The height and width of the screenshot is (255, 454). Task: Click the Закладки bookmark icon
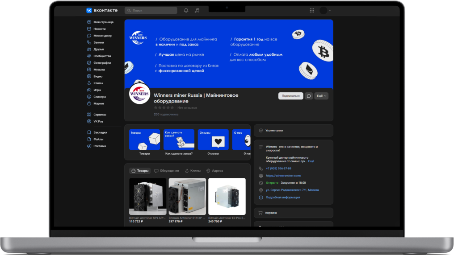click(x=89, y=132)
